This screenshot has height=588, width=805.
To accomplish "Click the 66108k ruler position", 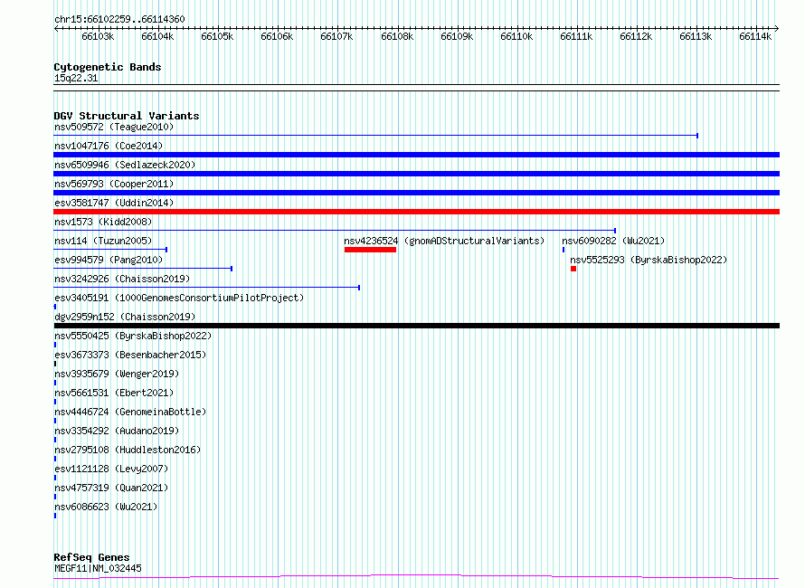I will coord(397,36).
